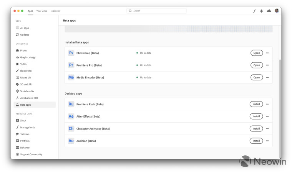The height and width of the screenshot is (173, 292).
Task: Expand more options for Media Encoder (Beta)
Action: (x=267, y=77)
